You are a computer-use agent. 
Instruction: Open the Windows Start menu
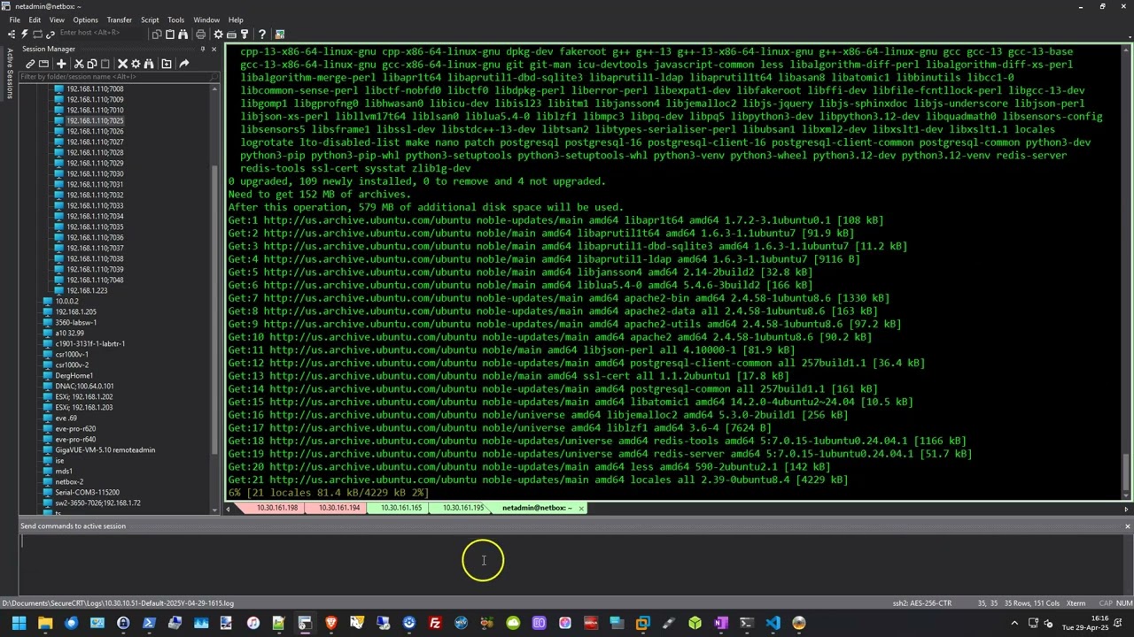19,623
